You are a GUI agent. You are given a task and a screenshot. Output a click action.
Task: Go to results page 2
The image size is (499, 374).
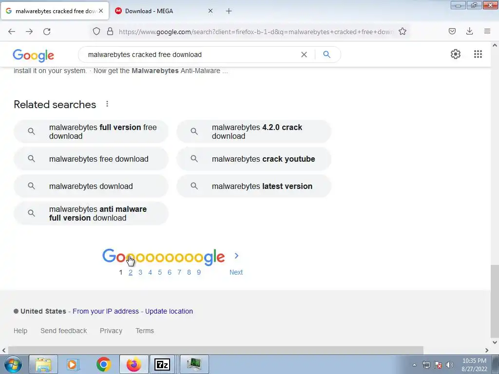point(131,272)
